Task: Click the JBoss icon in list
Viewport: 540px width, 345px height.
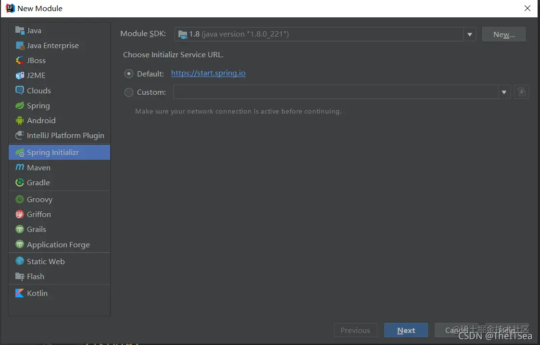Action: [x=20, y=60]
